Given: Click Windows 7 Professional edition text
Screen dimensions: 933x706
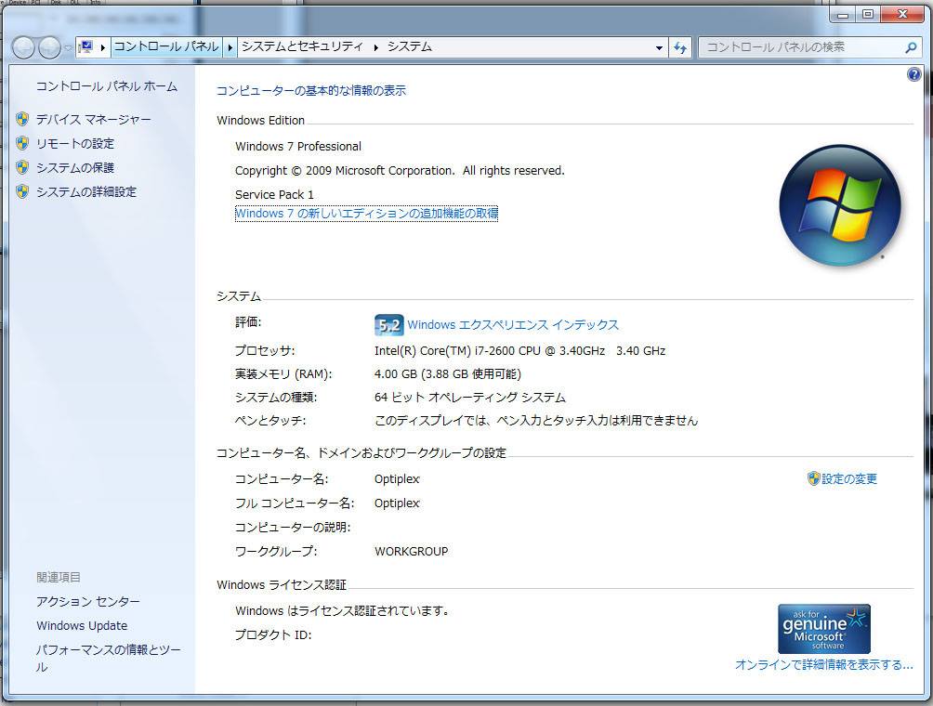Looking at the screenshot, I should point(298,147).
